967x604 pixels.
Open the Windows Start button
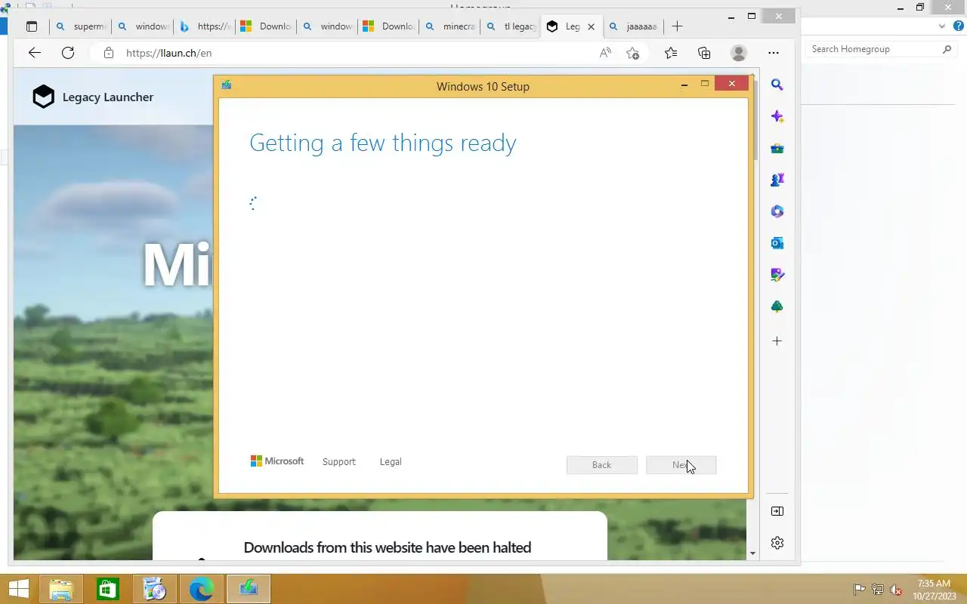(18, 589)
